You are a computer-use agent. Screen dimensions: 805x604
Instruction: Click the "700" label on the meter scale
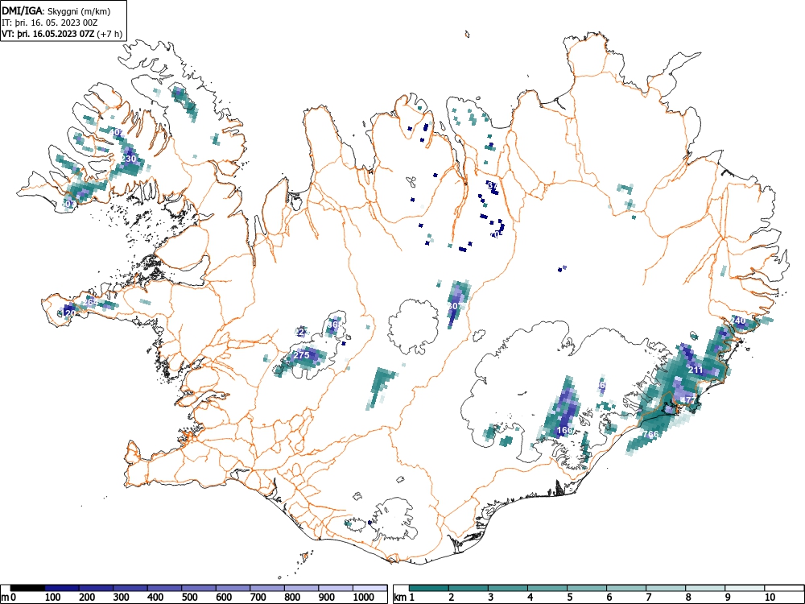258,598
